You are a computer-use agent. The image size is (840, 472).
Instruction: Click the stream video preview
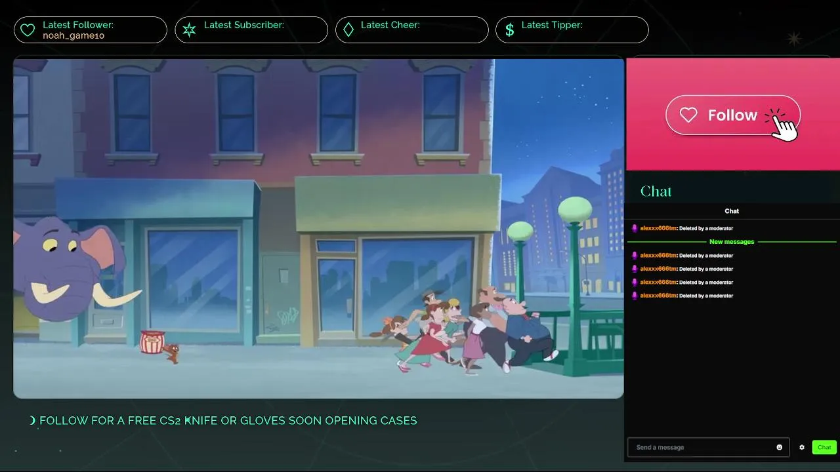(x=318, y=228)
